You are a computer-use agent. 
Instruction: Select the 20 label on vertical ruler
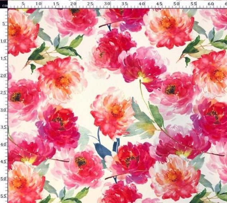tap(4, 75)
